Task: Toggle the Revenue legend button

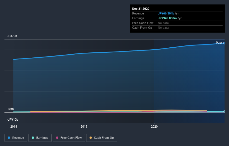Action: [x=16, y=138]
